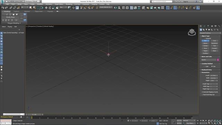Toggle Window/Crossing selection mode

pos(42,8)
